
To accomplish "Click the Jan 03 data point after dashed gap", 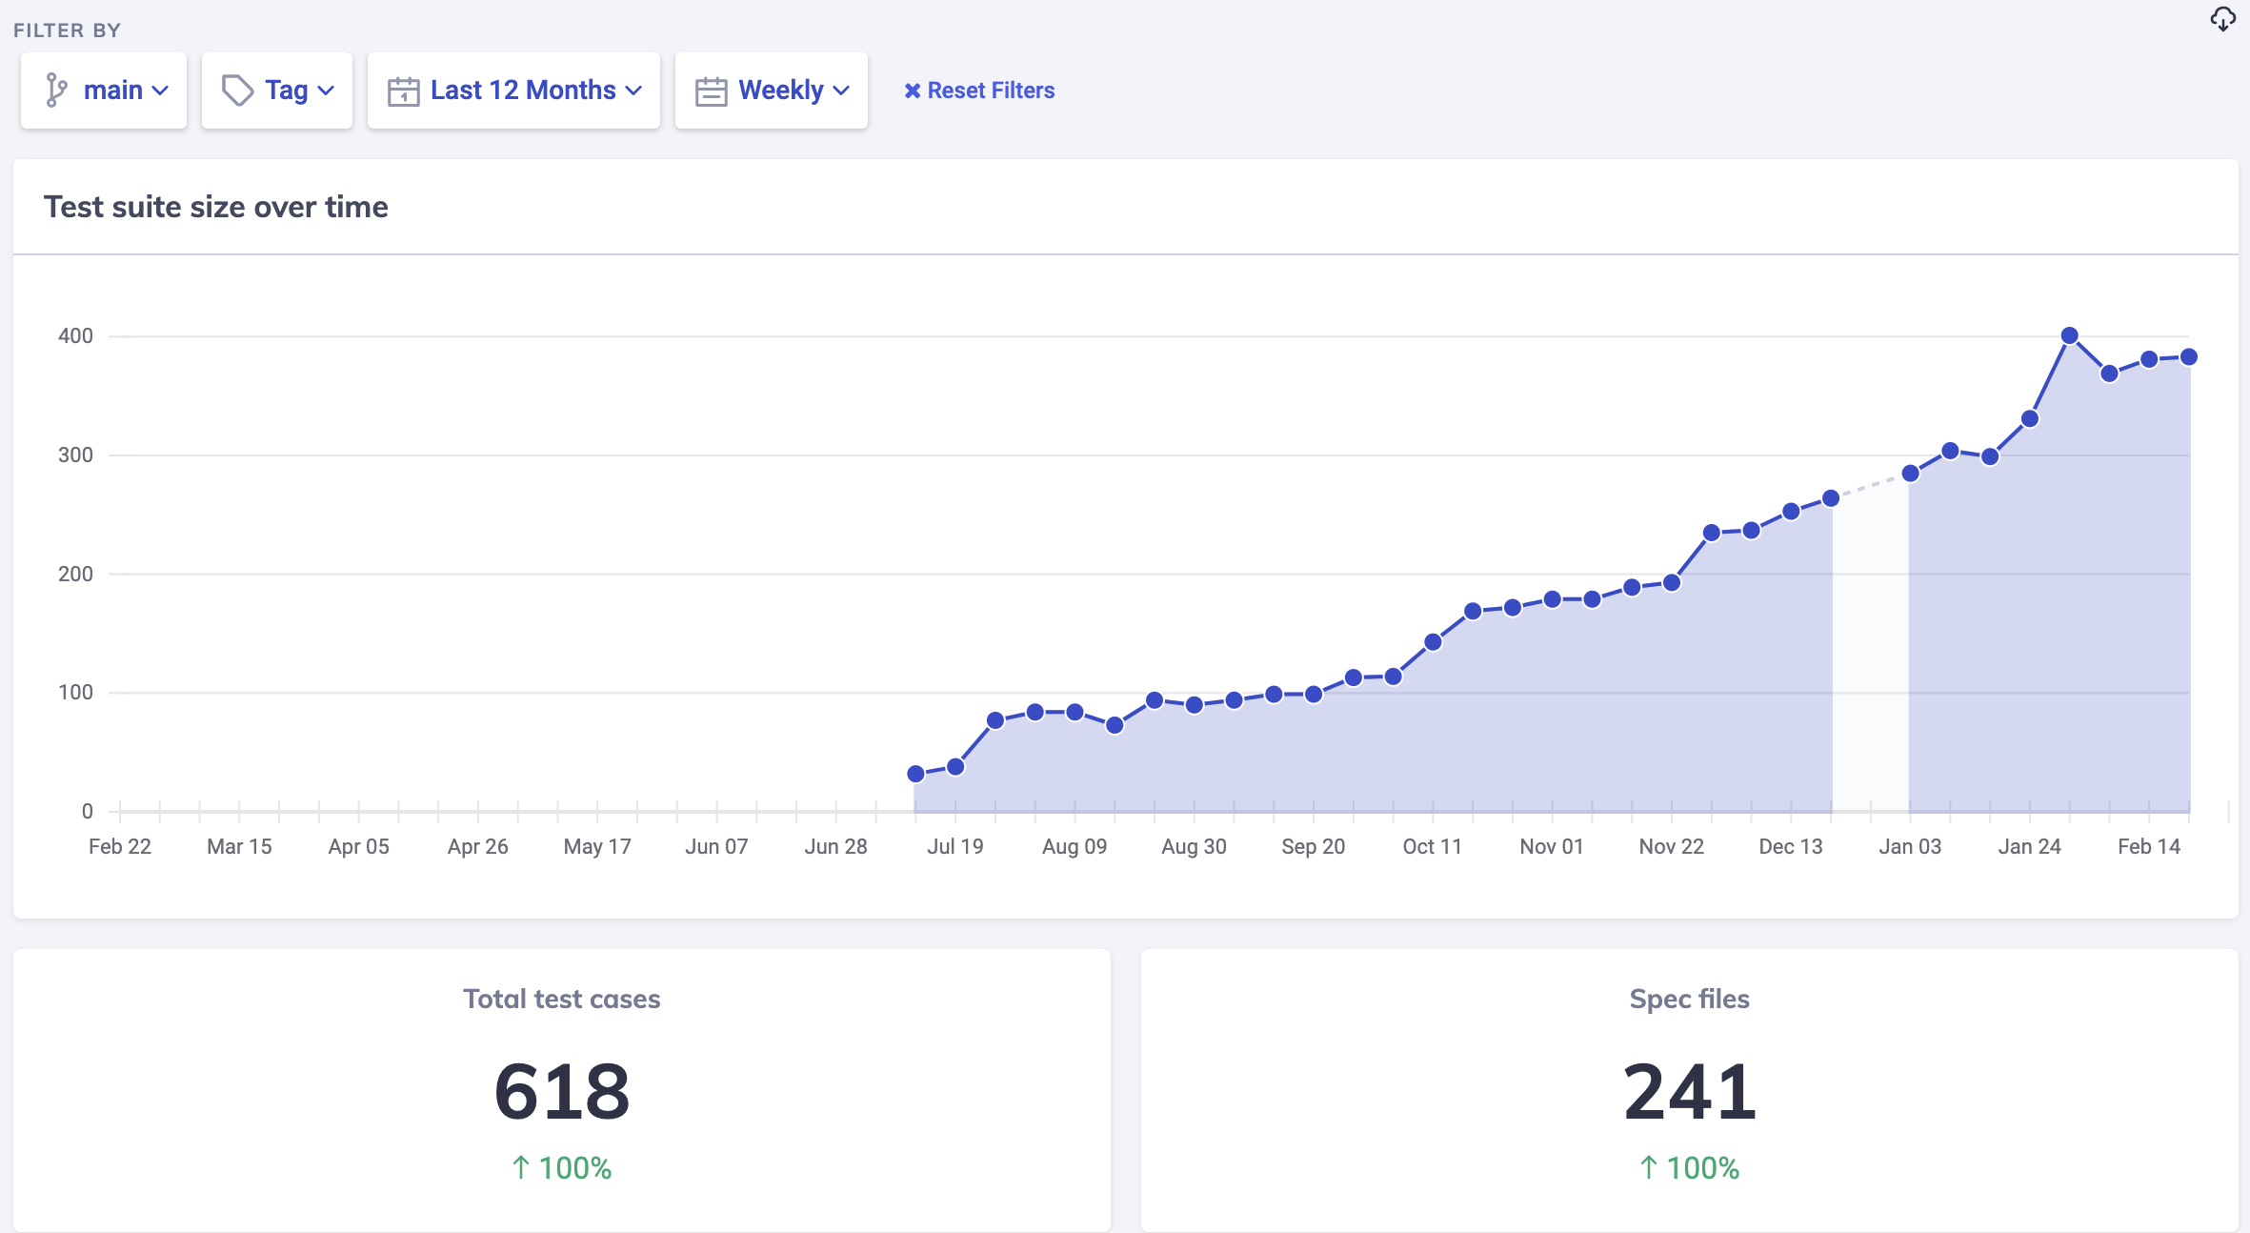I will pyautogui.click(x=1910, y=474).
